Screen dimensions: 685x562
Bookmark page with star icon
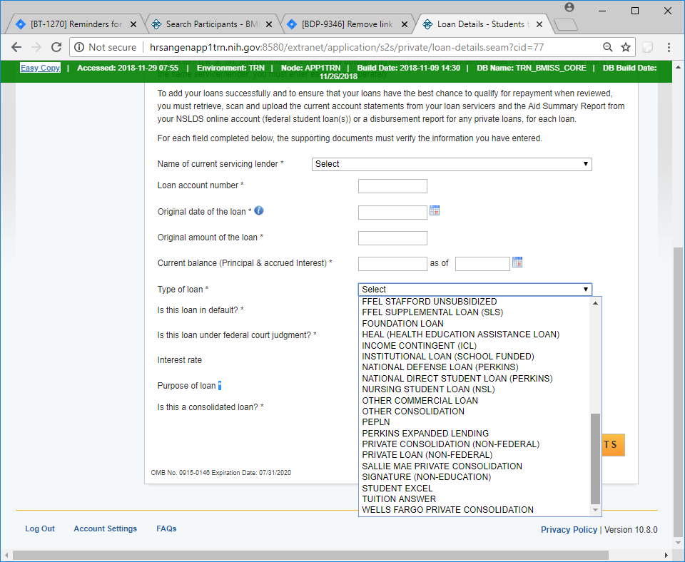pos(626,47)
